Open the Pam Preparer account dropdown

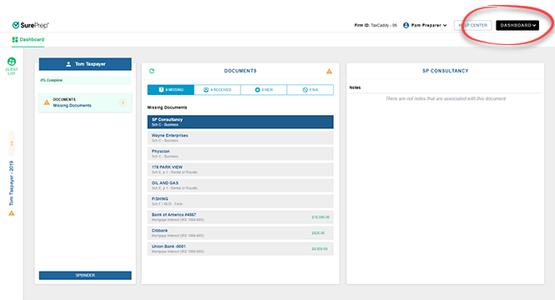pyautogui.click(x=425, y=26)
